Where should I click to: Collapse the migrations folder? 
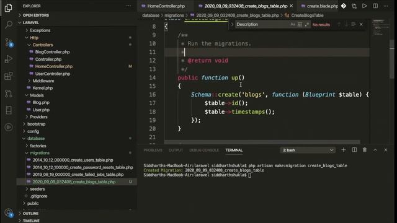coord(40,153)
